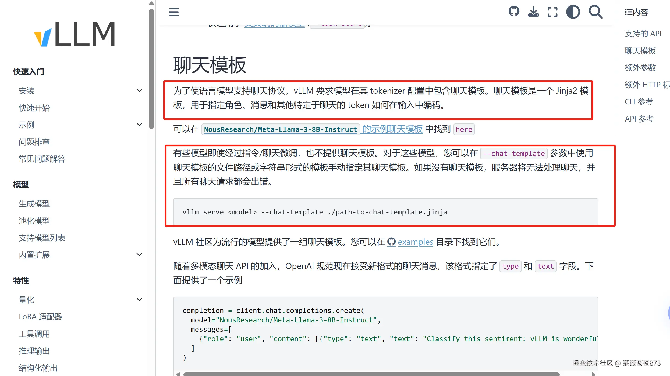
Task: Open the GitHub repository icon
Action: (x=514, y=12)
